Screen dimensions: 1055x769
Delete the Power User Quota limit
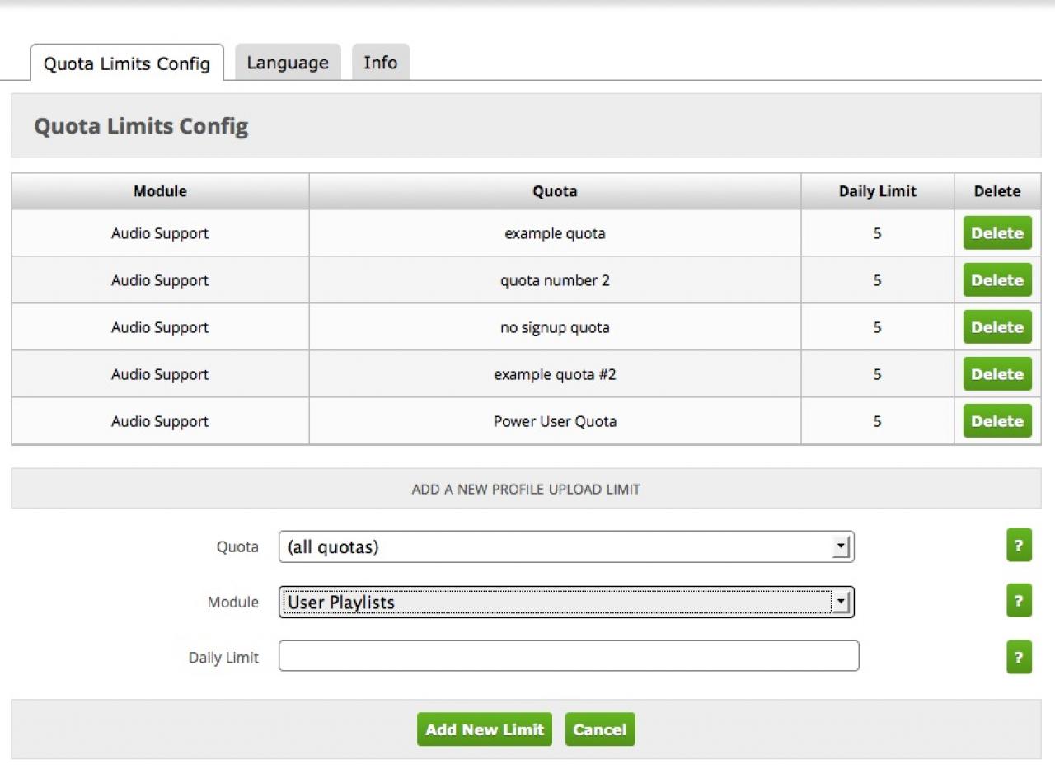pyautogui.click(x=996, y=421)
